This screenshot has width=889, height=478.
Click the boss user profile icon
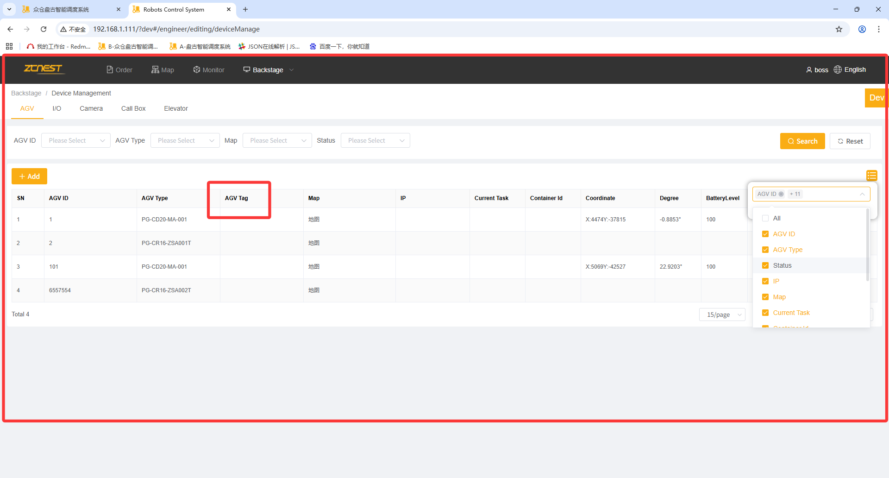click(x=809, y=70)
